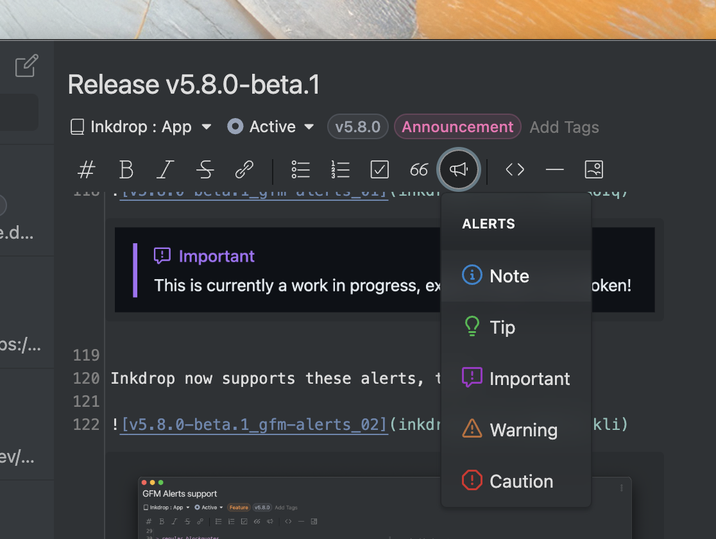Open the Active status dropdown

271,127
